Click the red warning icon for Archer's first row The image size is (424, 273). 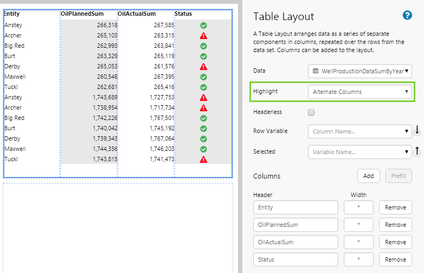203,36
